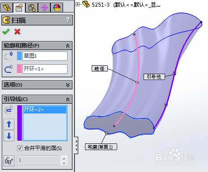This screenshot has height=172, width=208.
Task: Open the ConfigurationManager tab
Action: 32,8
